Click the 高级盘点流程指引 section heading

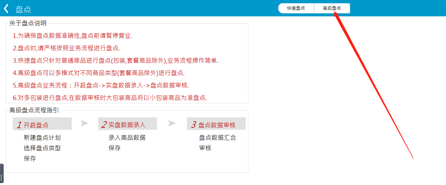tap(34, 110)
